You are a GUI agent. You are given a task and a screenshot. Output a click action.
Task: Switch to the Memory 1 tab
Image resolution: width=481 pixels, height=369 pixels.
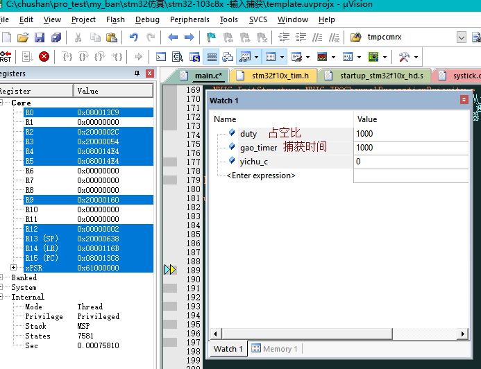point(274,349)
